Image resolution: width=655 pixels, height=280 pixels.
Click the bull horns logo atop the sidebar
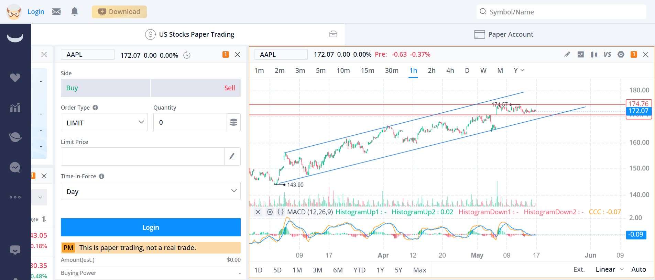15,37
